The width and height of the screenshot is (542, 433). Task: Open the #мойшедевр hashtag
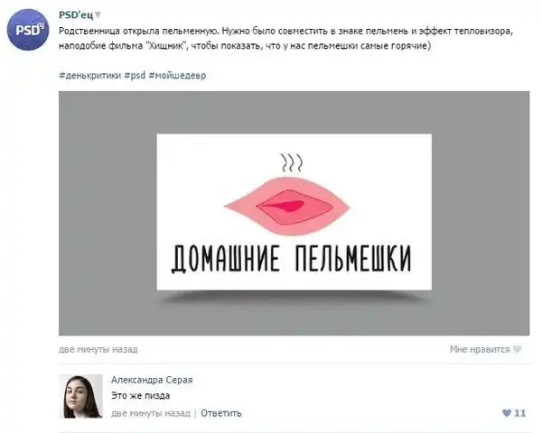[x=177, y=75]
